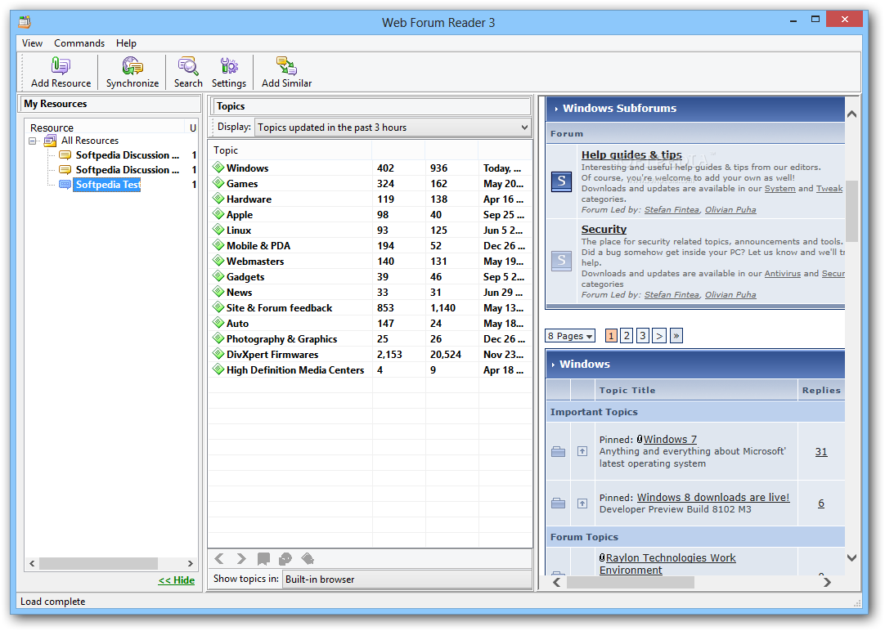This screenshot has width=885, height=631.
Task: Open Raylon Technologies Work Environment topic
Action: pyautogui.click(x=667, y=564)
